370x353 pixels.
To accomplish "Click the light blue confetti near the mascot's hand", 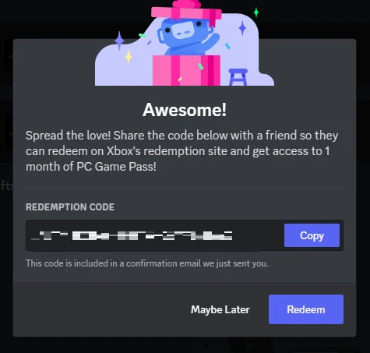I will pyautogui.click(x=227, y=46).
